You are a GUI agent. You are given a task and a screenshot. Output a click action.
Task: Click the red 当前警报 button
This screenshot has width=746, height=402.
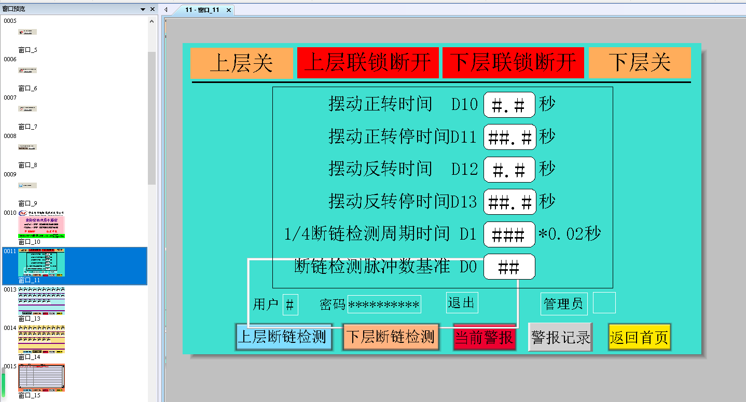484,338
